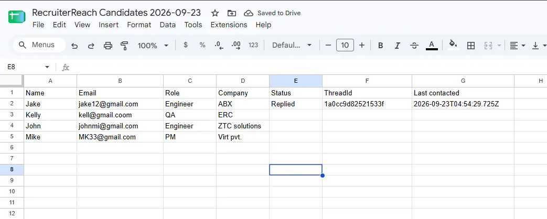This screenshot has width=547, height=219.
Task: Click the vertical align icon
Action: 535,46
